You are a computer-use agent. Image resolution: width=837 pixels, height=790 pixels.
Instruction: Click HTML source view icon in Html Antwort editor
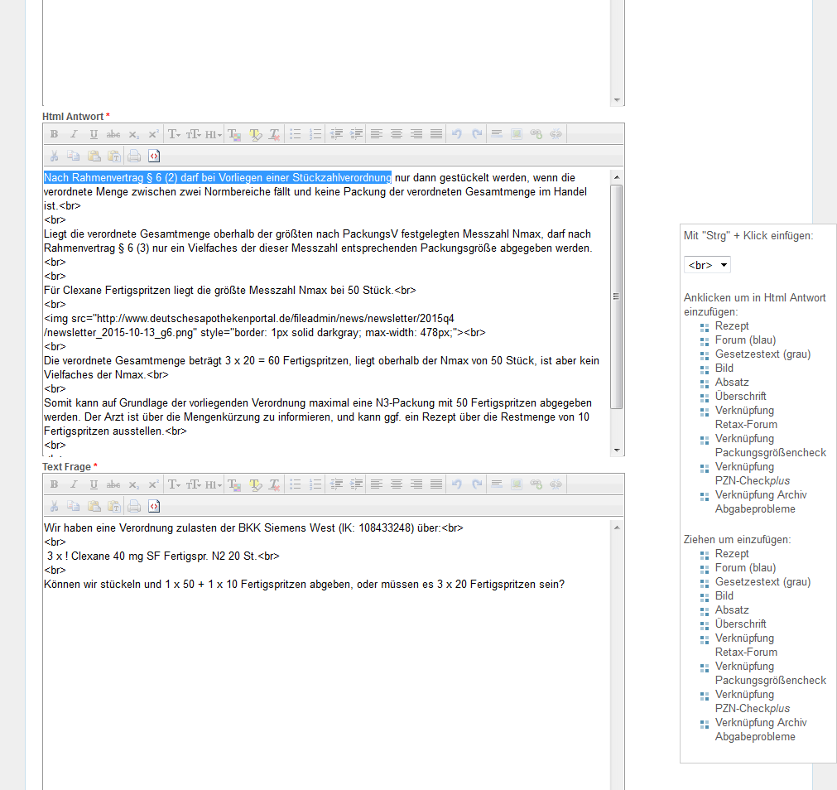coord(154,156)
